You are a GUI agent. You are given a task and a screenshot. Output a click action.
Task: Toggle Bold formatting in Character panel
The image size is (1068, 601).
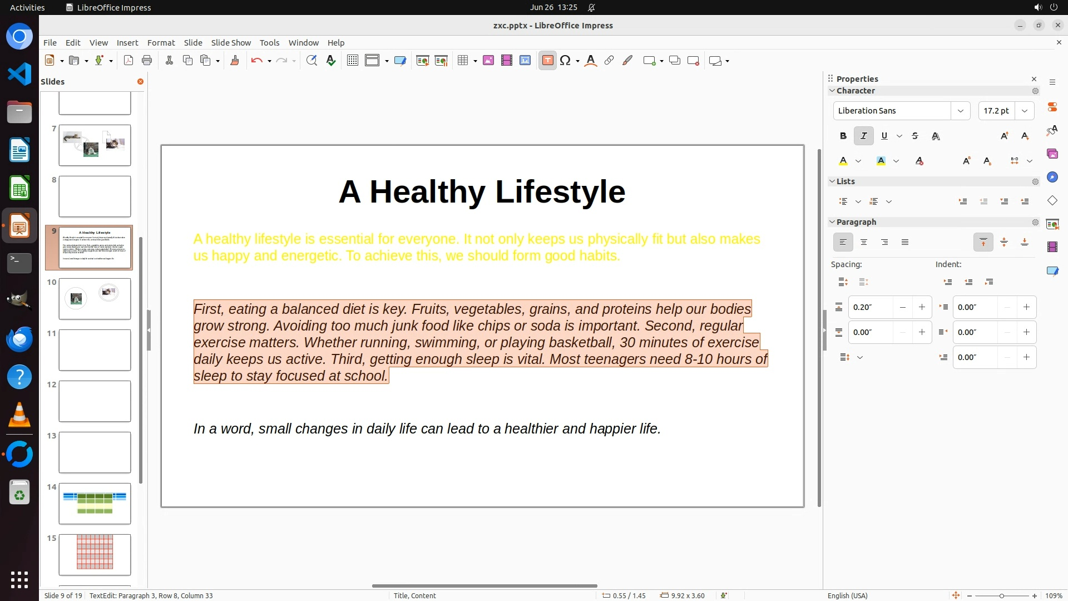click(843, 136)
